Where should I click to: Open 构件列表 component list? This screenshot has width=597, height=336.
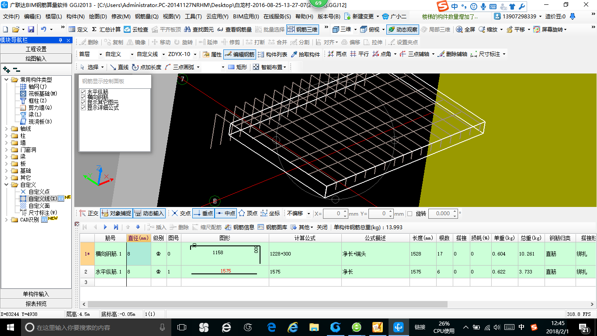click(272, 54)
